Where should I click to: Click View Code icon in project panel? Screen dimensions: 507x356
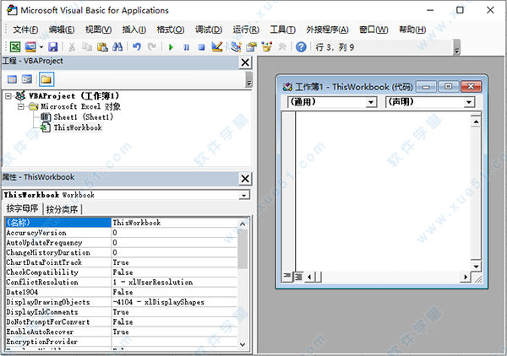12,79
